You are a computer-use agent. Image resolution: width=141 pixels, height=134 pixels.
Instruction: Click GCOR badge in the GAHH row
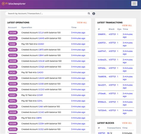[13, 78]
